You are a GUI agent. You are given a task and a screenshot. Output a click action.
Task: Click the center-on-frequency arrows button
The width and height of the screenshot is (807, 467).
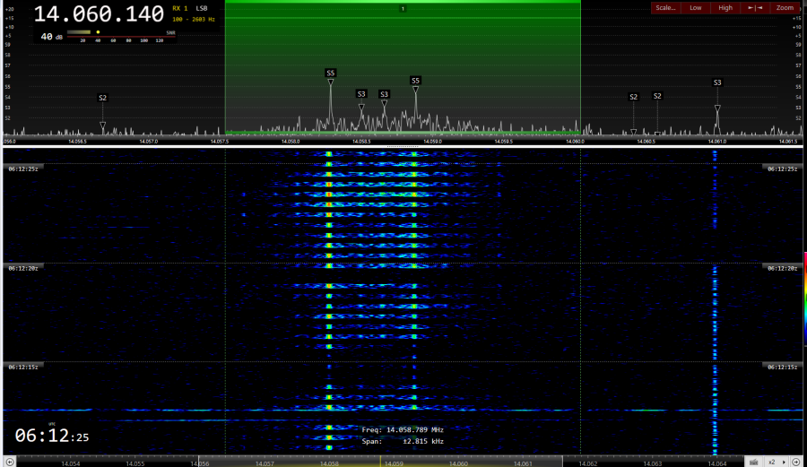755,8
